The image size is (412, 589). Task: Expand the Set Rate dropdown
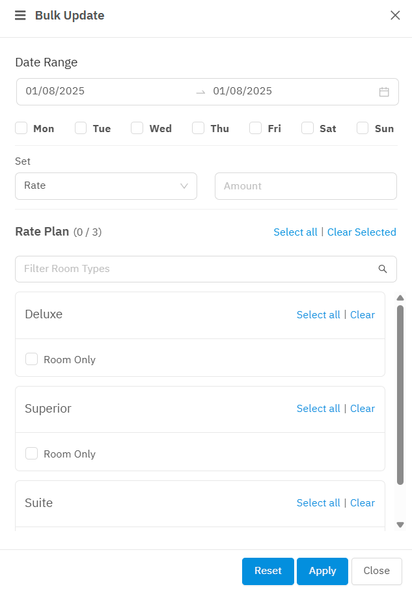pos(106,185)
